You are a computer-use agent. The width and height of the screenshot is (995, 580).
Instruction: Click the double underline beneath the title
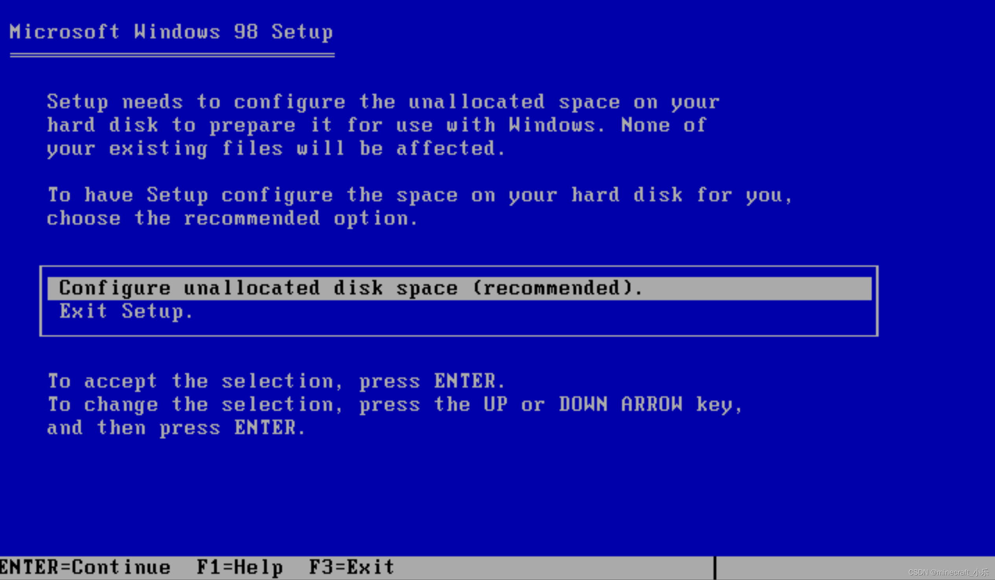click(x=173, y=55)
